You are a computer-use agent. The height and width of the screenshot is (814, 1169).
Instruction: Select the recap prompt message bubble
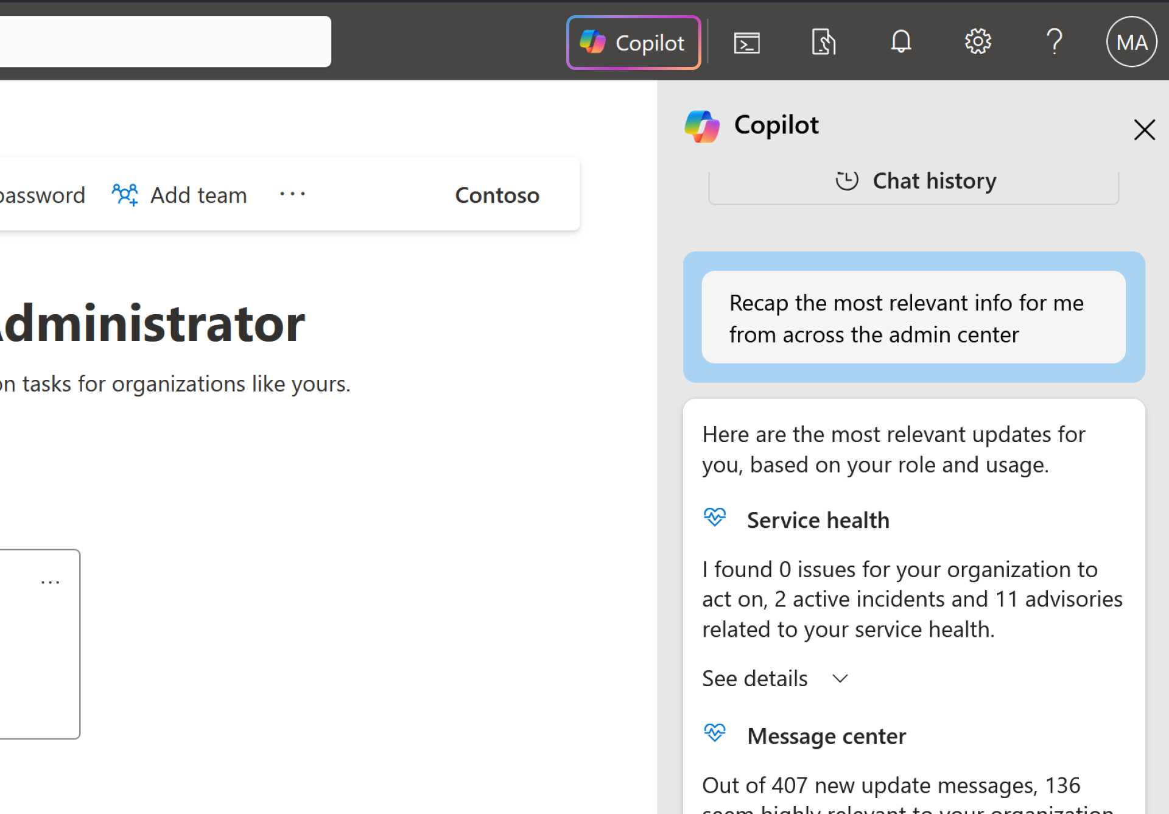913,317
